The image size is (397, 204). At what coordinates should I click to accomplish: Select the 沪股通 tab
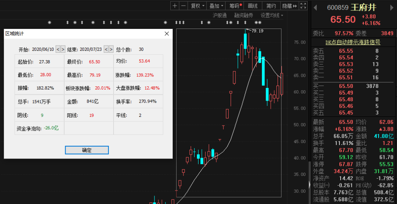pyautogui.click(x=220, y=15)
